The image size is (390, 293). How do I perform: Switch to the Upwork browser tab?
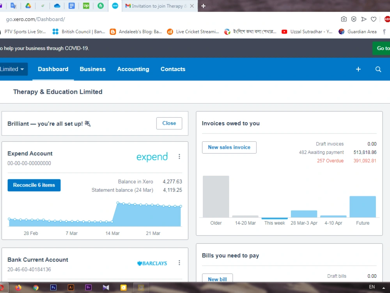[x=86, y=6]
